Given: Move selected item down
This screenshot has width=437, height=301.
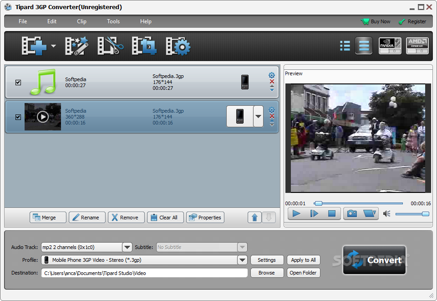Looking at the screenshot, I should tap(269, 218).
